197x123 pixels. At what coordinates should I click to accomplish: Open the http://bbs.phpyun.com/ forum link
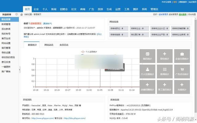pos(75,118)
